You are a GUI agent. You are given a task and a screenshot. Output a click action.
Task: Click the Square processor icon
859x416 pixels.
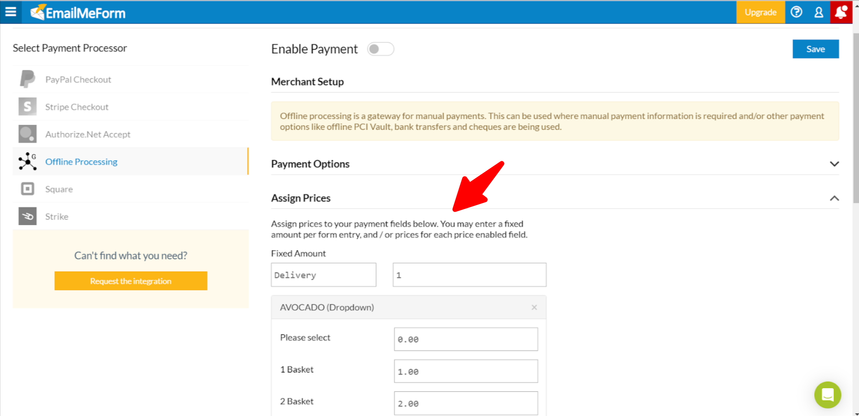tap(27, 189)
